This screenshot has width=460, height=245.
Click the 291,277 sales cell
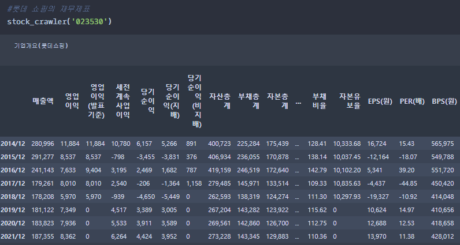43,157
